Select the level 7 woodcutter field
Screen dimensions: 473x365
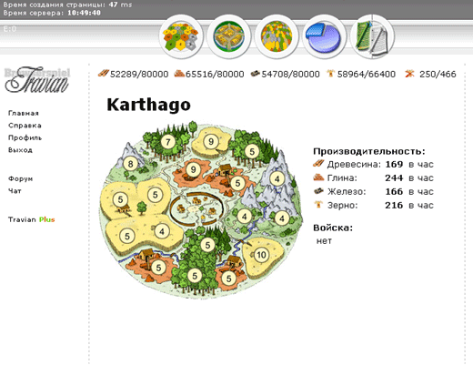[x=168, y=142]
